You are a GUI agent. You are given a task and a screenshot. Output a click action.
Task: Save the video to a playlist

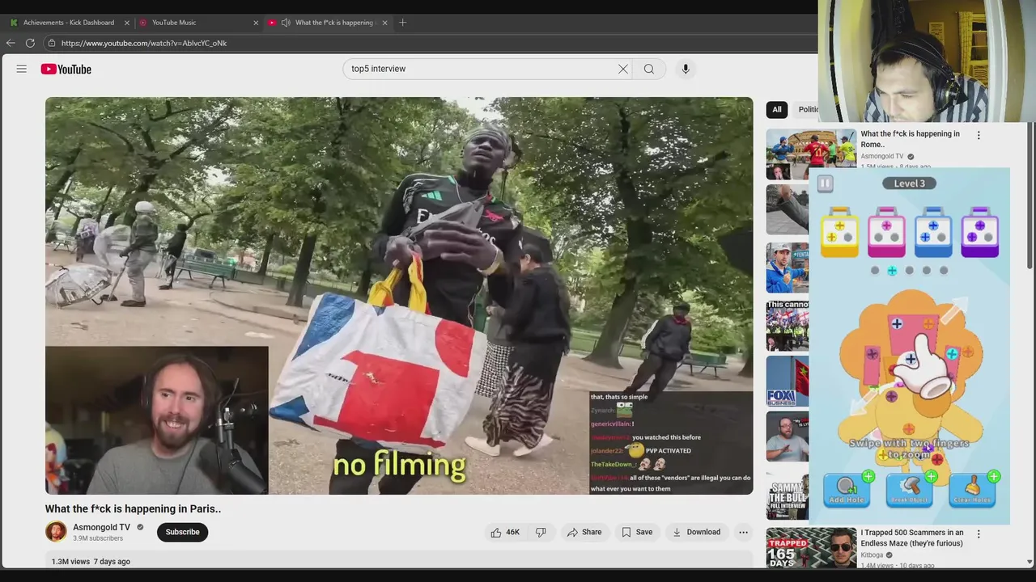(637, 532)
